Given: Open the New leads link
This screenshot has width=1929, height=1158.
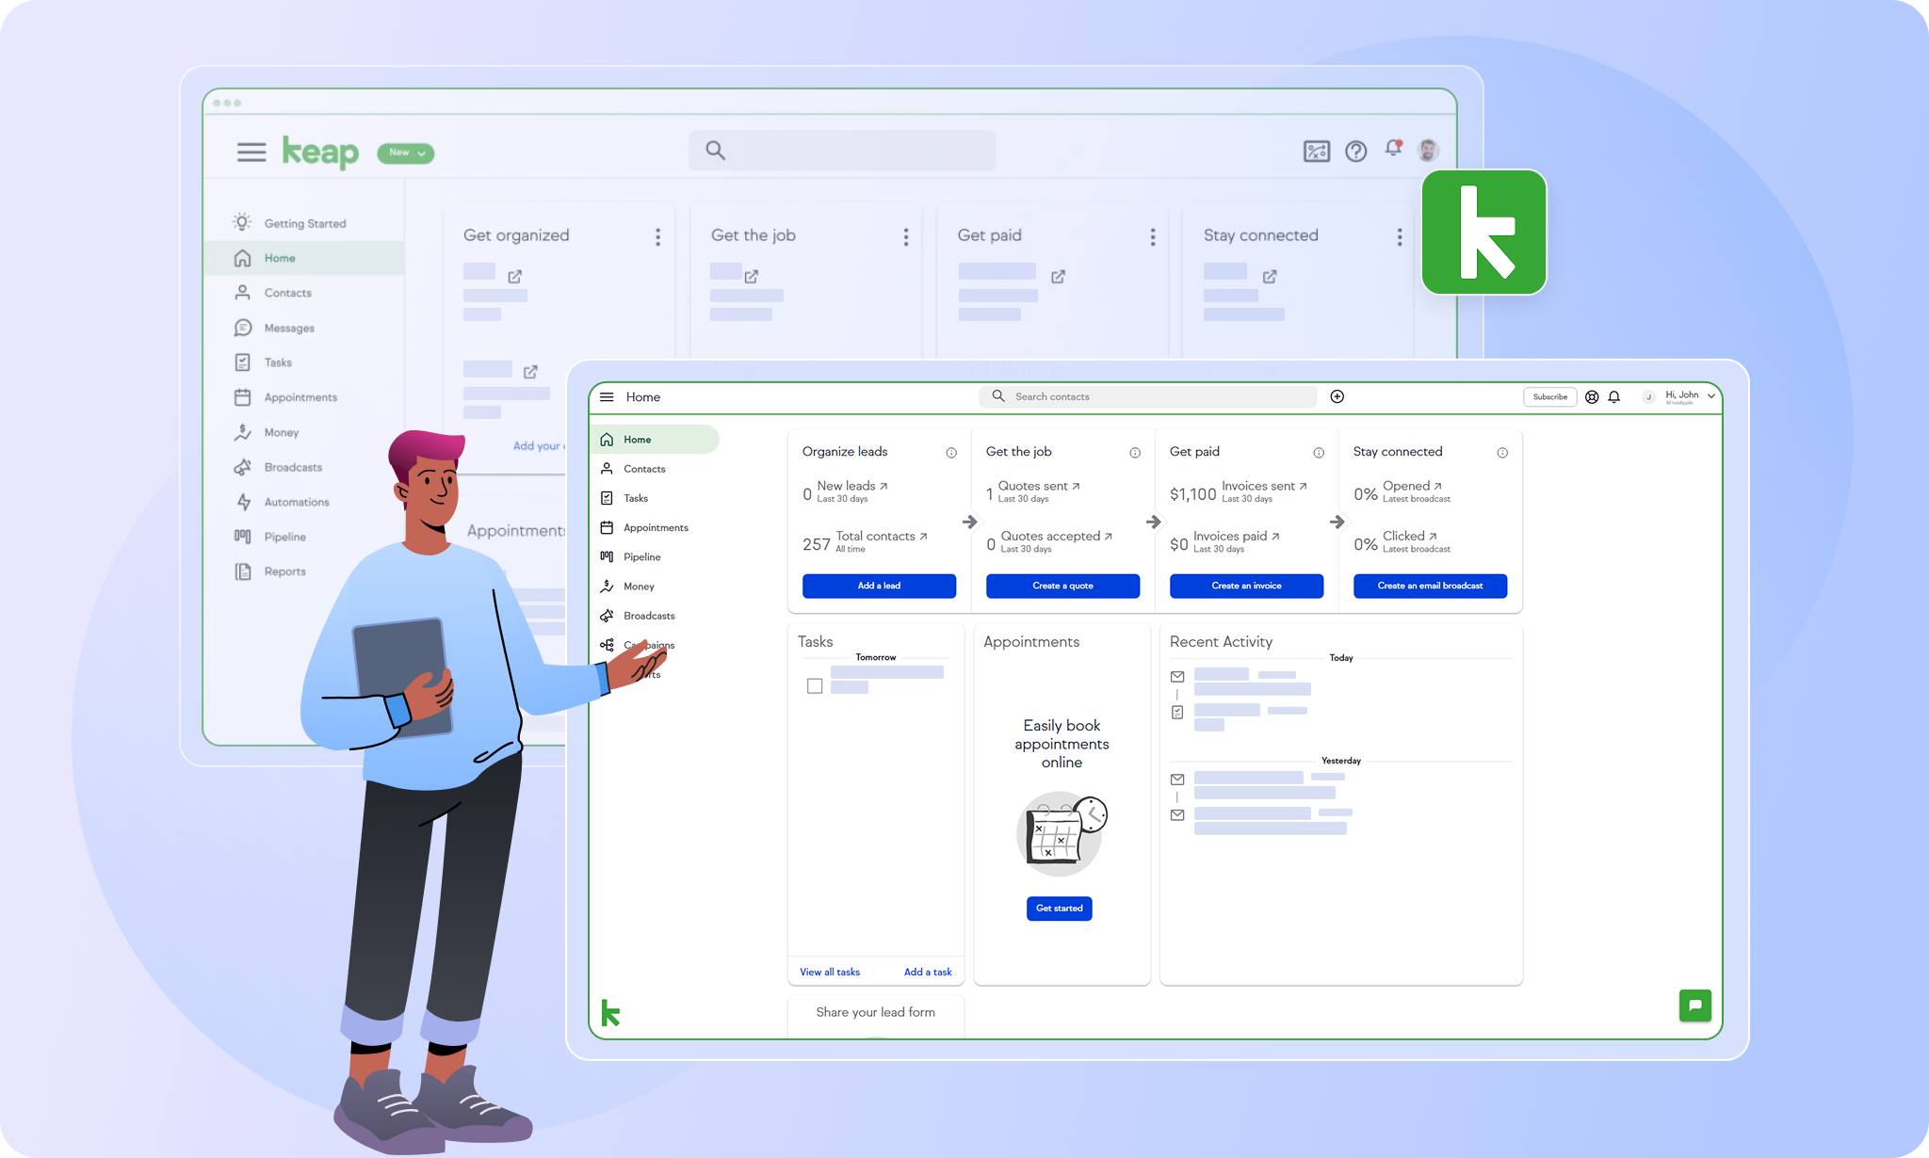Looking at the screenshot, I should point(852,486).
